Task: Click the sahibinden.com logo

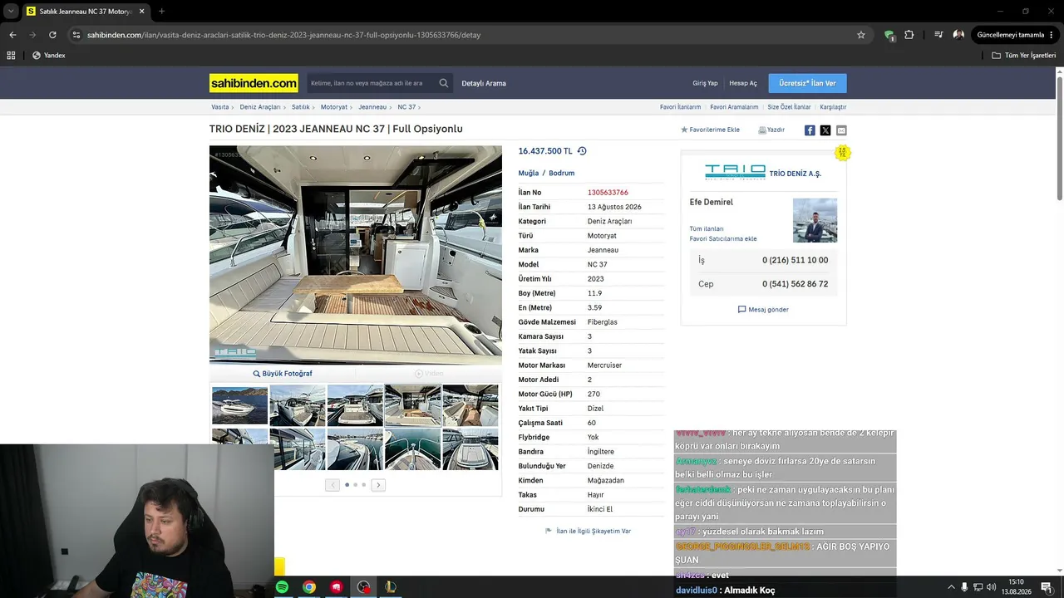Action: [254, 83]
